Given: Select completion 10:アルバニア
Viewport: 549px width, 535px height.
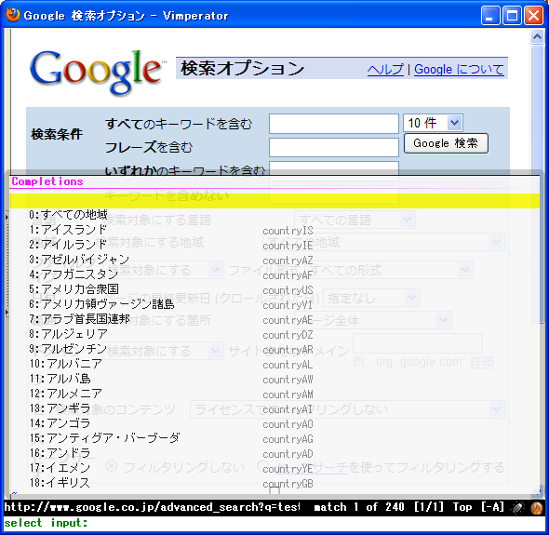Looking at the screenshot, I should [x=65, y=364].
